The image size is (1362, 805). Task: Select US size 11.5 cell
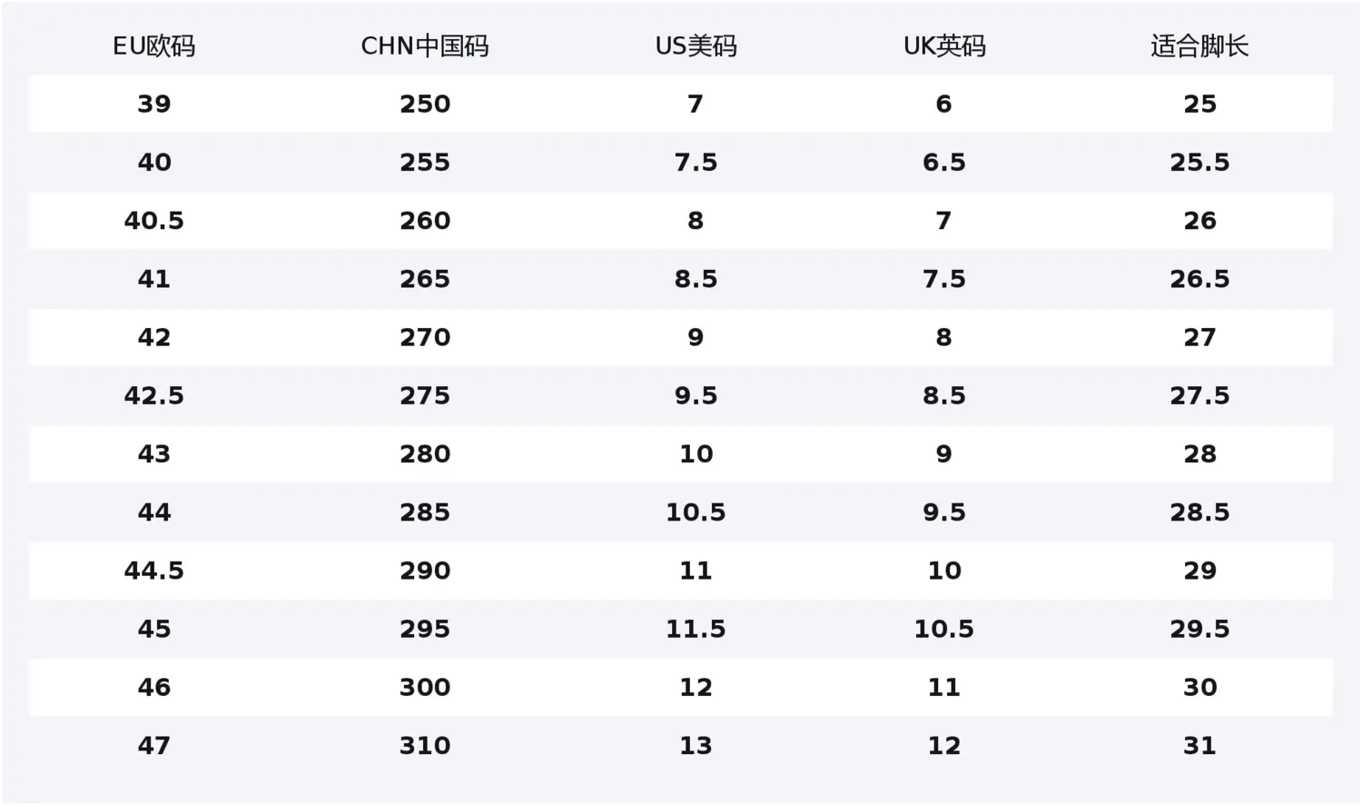coord(696,629)
